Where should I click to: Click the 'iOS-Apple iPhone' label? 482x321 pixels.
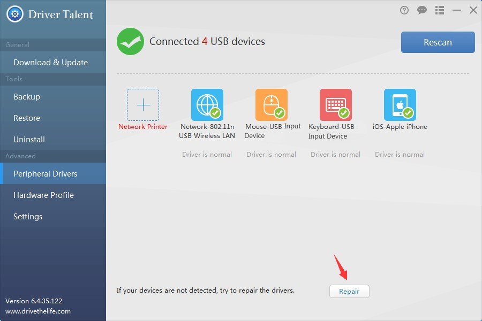coord(400,127)
